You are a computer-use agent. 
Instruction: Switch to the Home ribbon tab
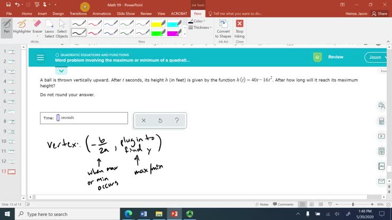coord(26,13)
